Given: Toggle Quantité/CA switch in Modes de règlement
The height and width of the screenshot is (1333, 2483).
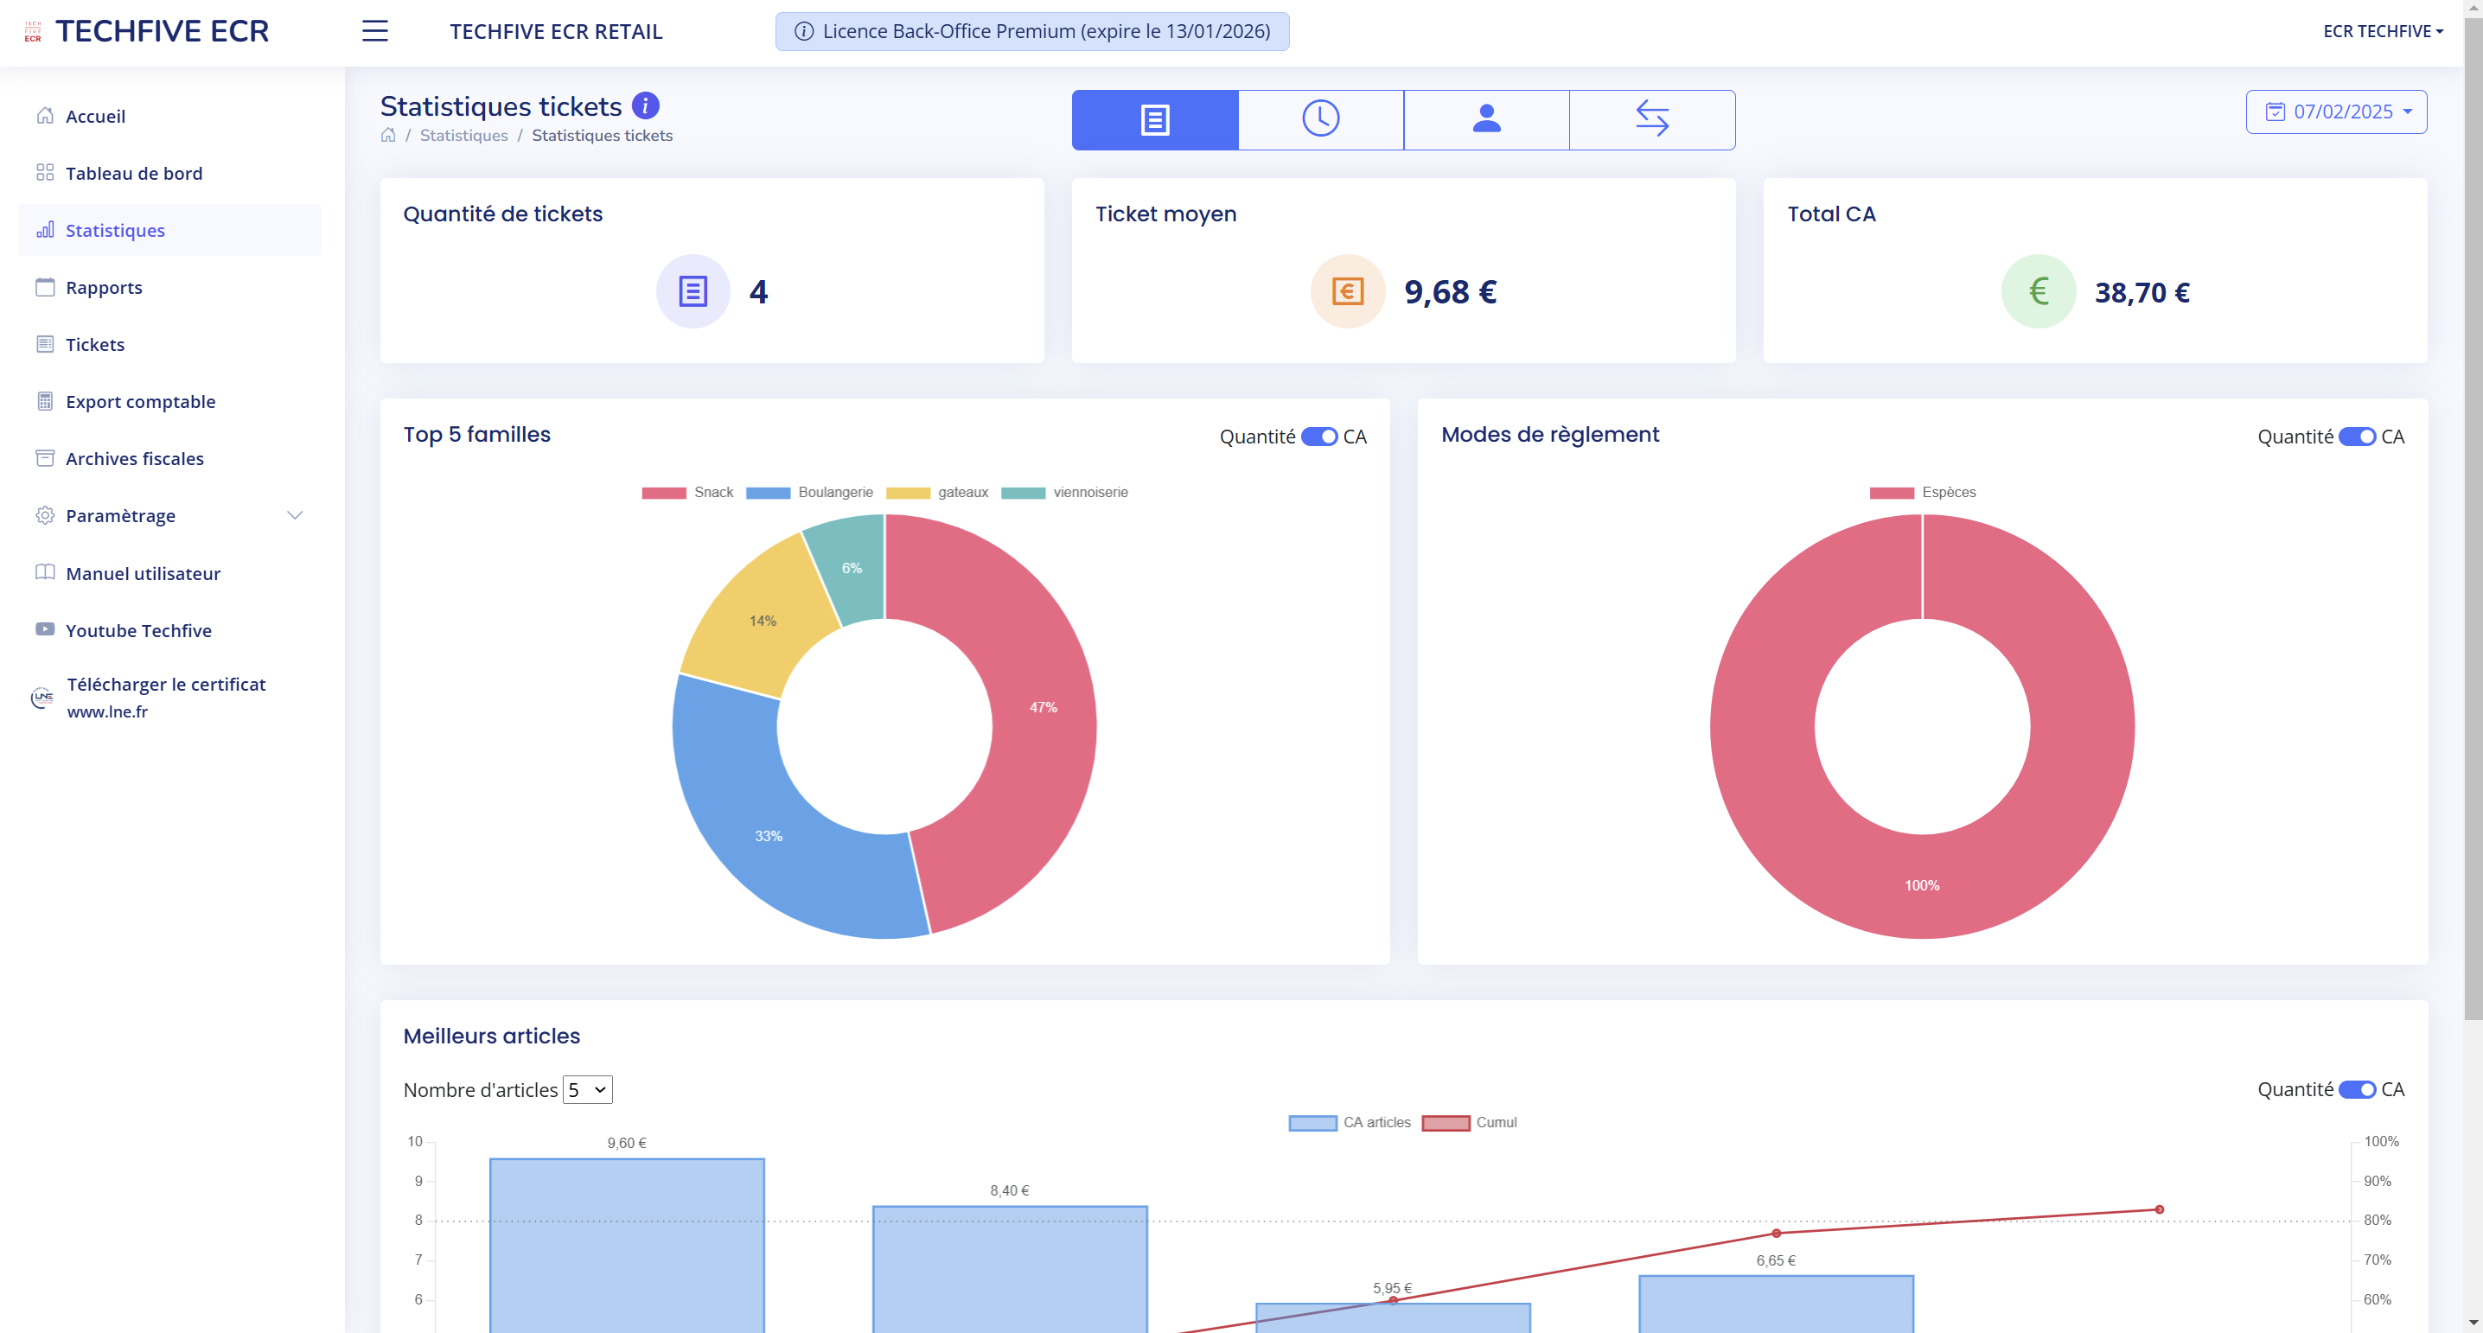Looking at the screenshot, I should (x=2357, y=437).
